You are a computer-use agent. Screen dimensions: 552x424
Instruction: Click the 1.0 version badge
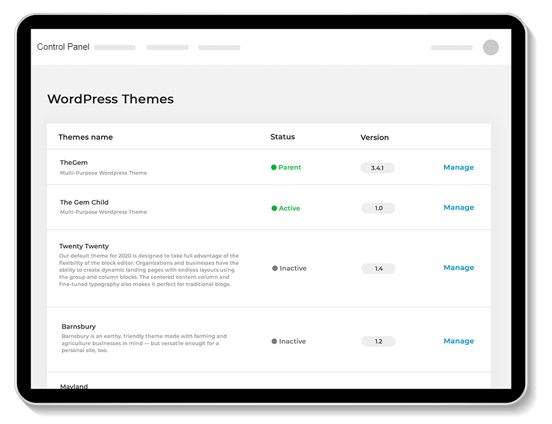[x=379, y=208]
